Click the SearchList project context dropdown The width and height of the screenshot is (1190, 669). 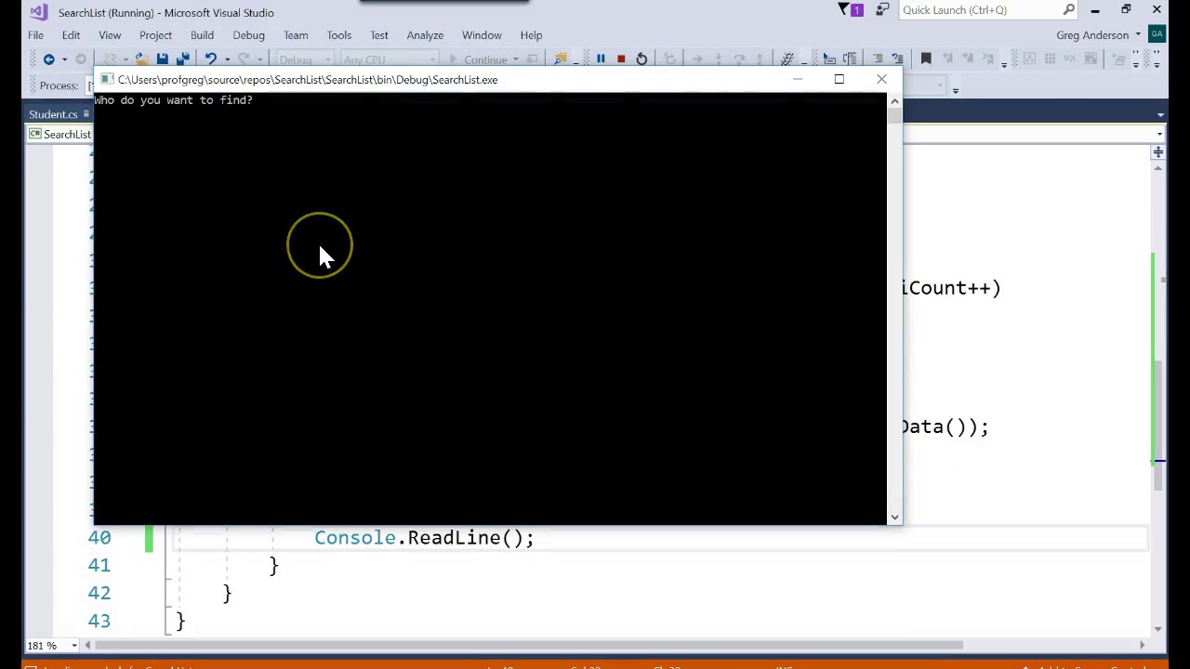[60, 135]
